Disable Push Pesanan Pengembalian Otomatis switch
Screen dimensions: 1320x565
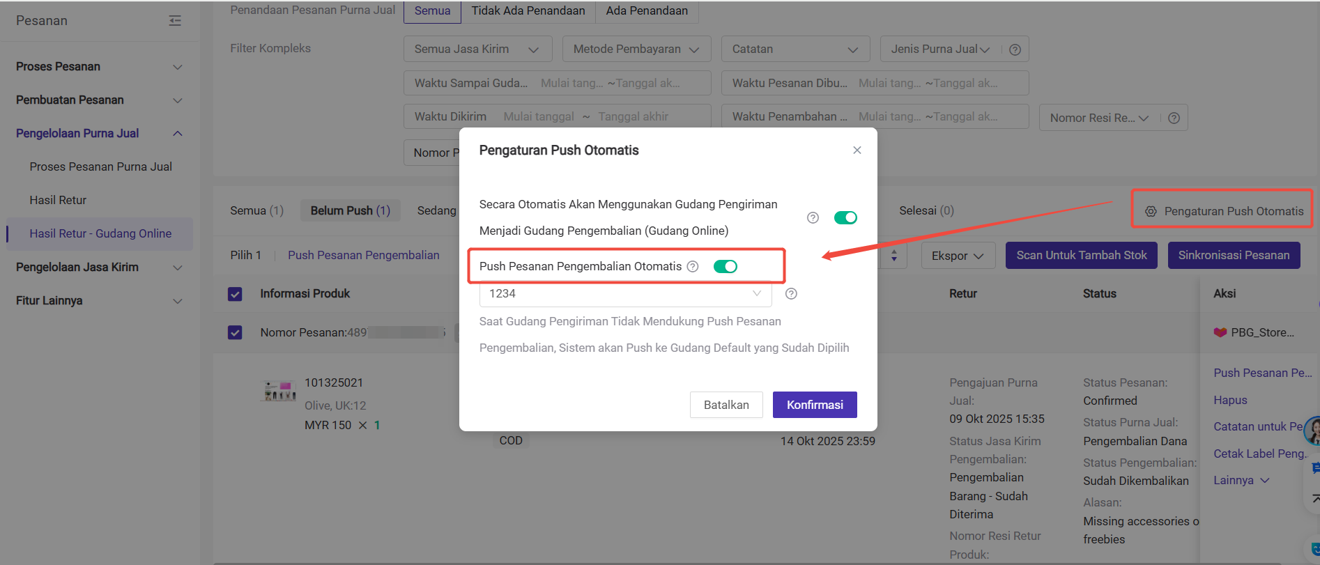725,266
